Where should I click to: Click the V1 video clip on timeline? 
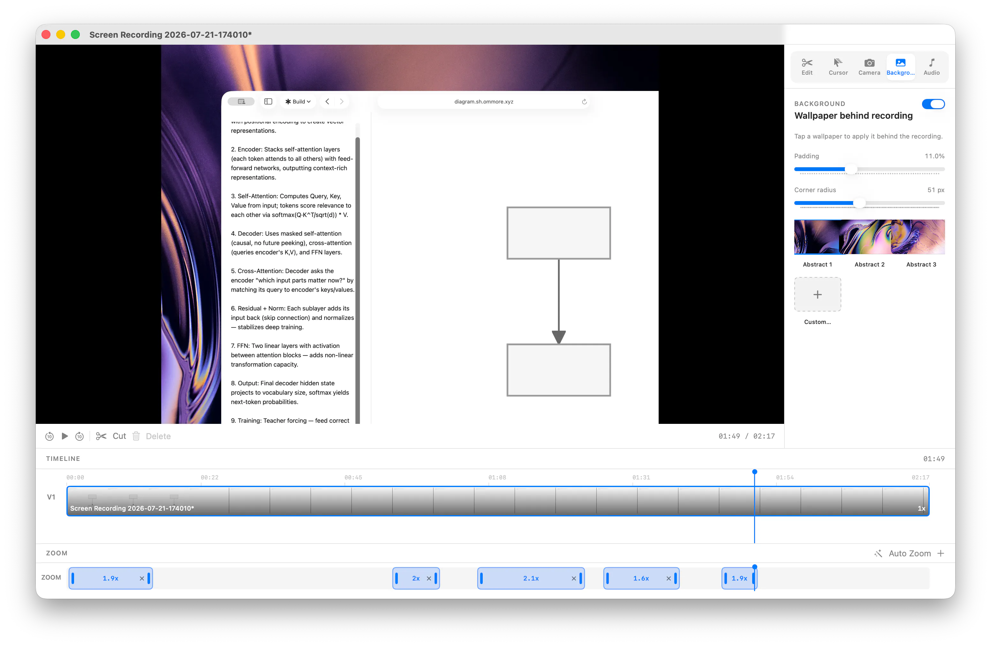498,501
